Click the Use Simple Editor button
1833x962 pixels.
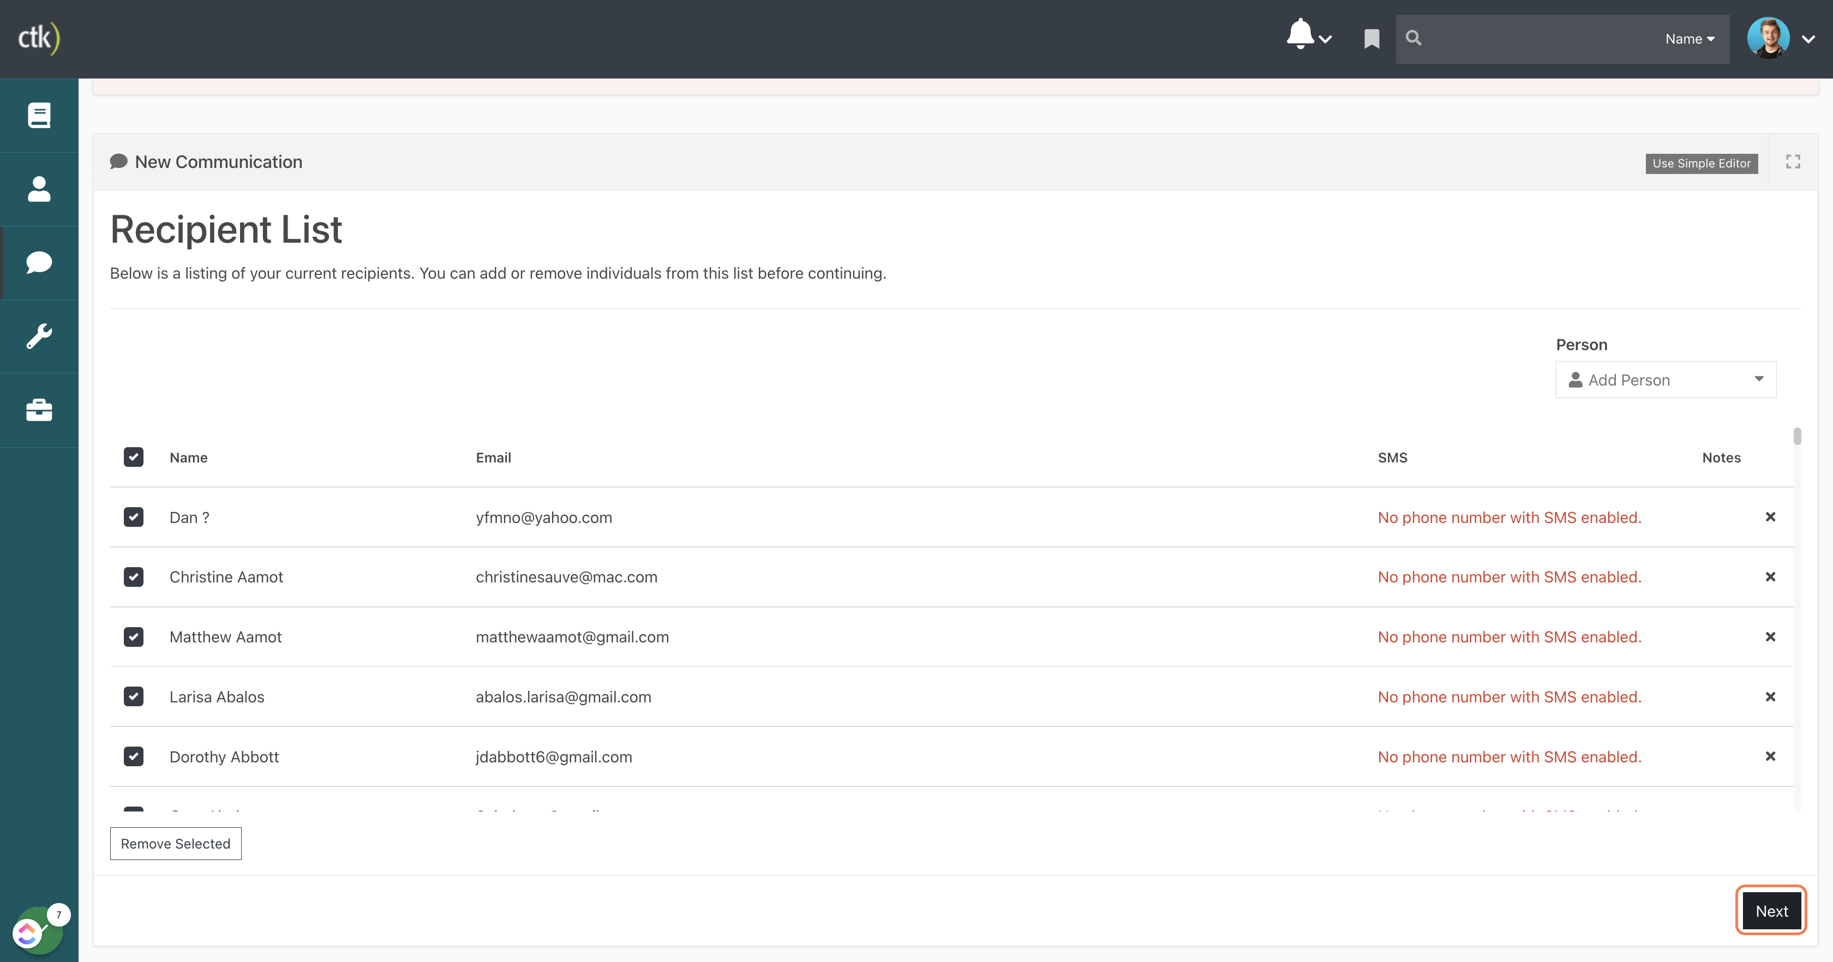click(x=1700, y=164)
